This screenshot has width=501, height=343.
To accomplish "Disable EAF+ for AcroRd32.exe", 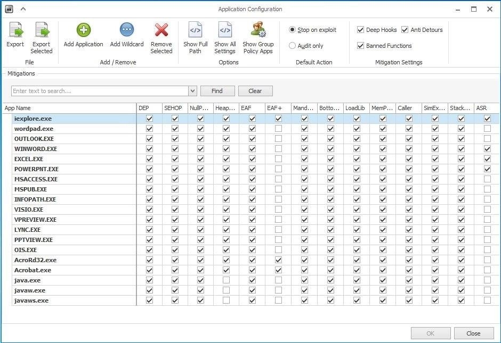I will coord(278,260).
